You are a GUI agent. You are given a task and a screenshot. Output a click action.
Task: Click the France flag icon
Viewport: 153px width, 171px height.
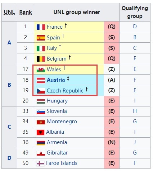(41, 27)
